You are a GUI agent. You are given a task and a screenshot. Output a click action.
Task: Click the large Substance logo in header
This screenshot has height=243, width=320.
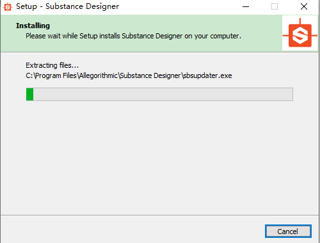pyautogui.click(x=300, y=33)
